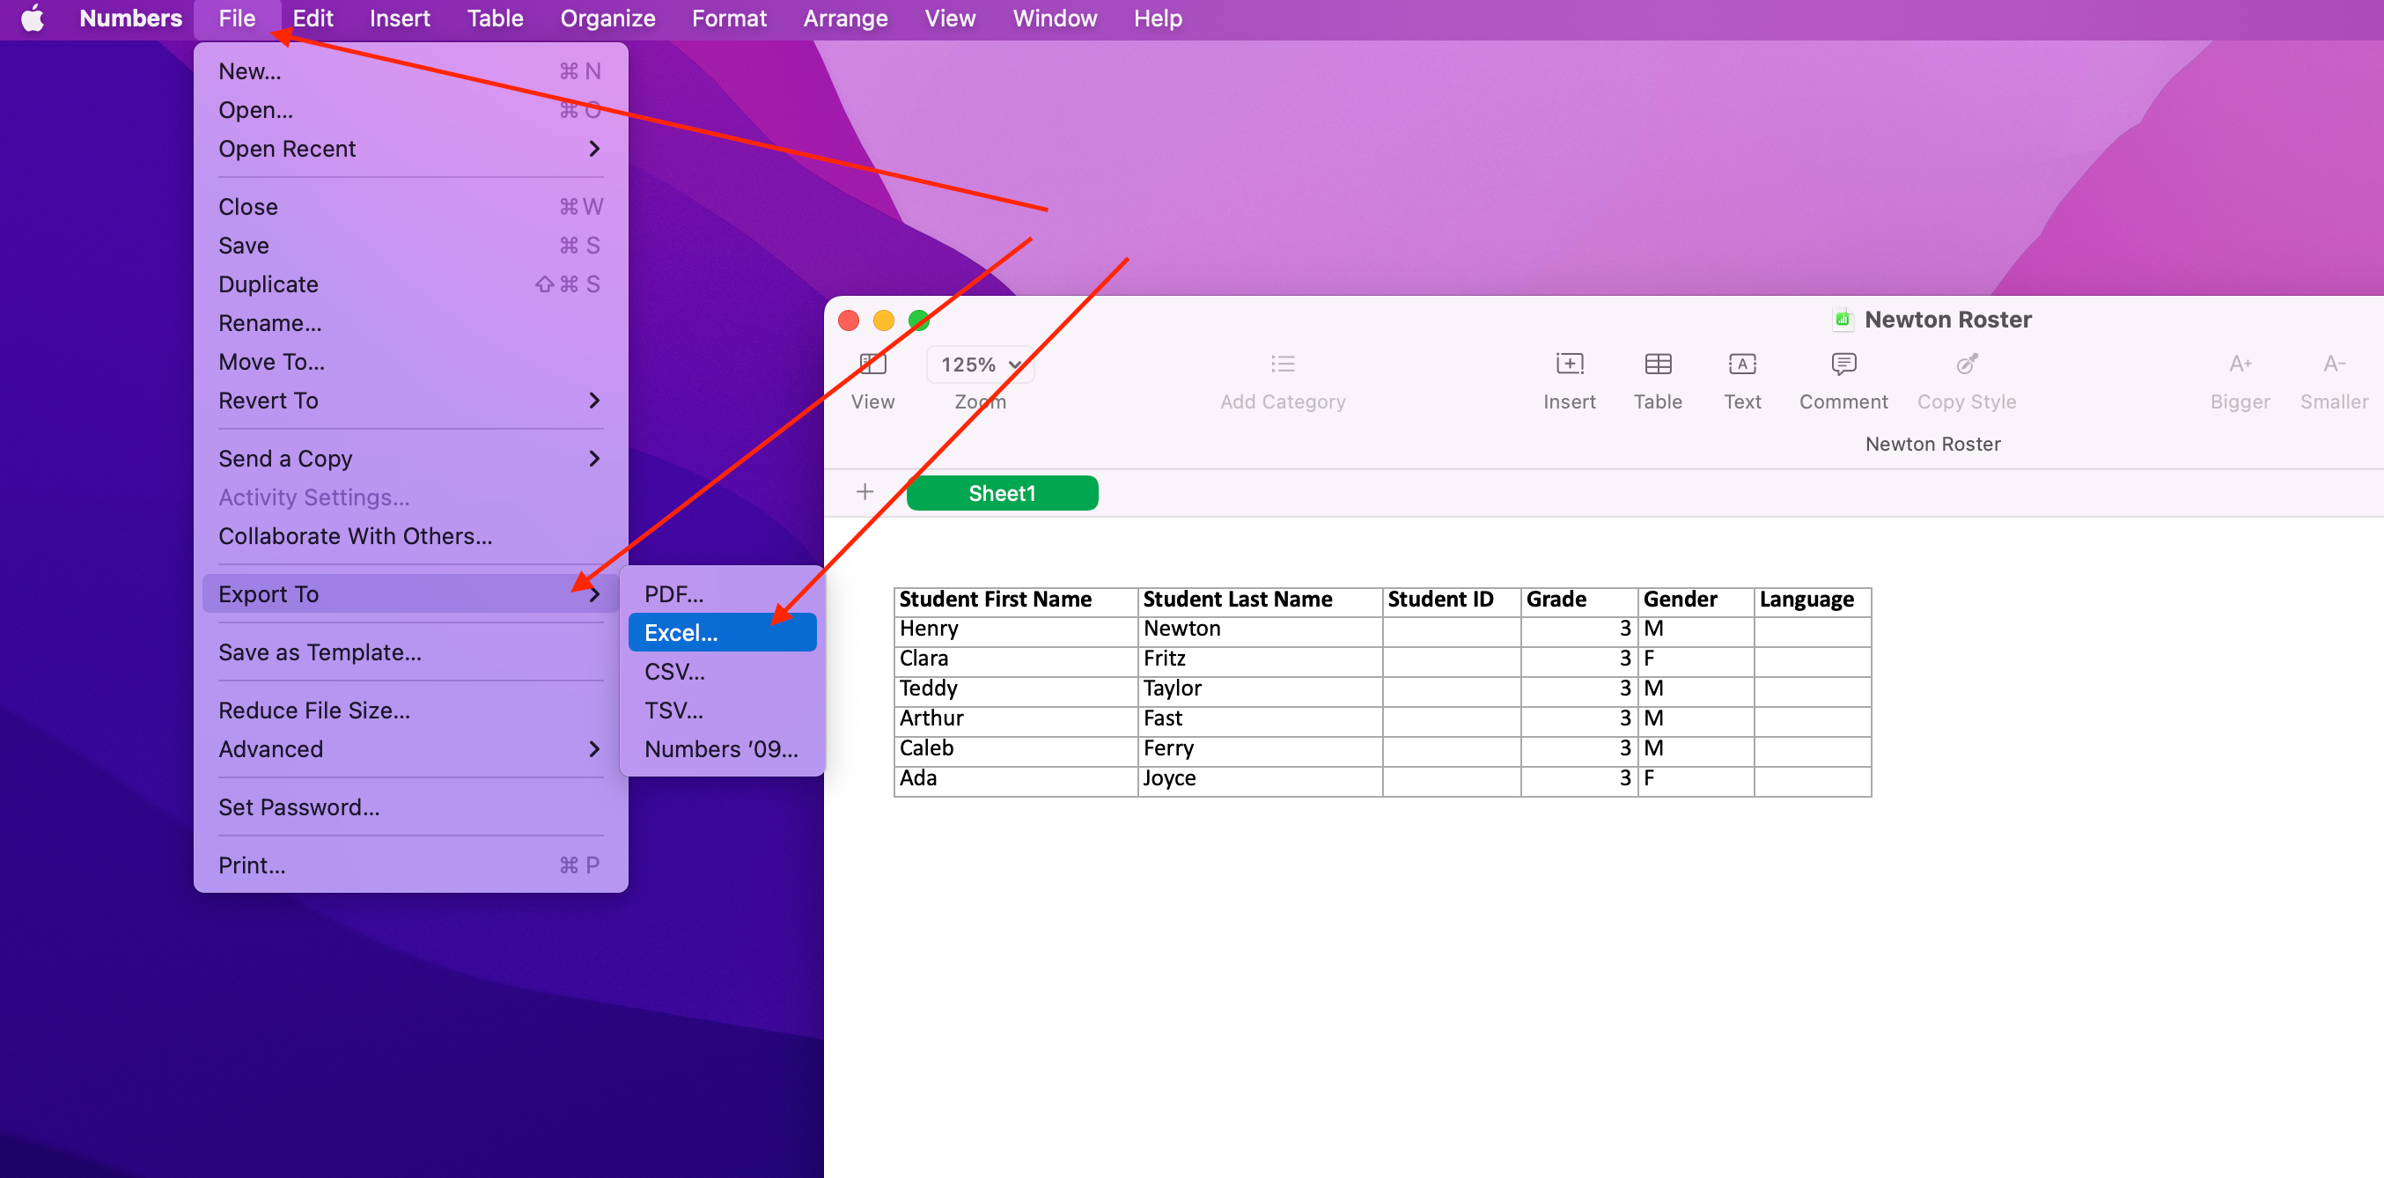This screenshot has height=1178, width=2384.
Task: Click the Table toolbar icon
Action: [x=1658, y=364]
